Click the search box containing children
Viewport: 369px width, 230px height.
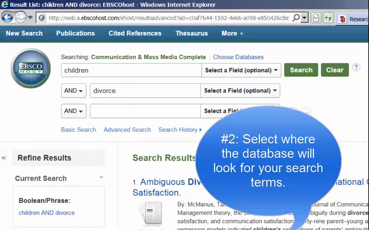pos(131,70)
